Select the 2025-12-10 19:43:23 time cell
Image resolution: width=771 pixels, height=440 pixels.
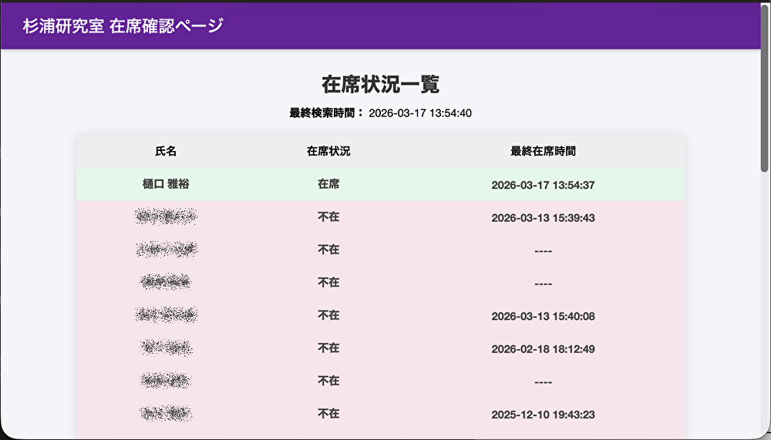point(543,415)
